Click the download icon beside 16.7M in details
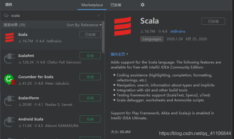234x139 pixels. tap(142, 31)
